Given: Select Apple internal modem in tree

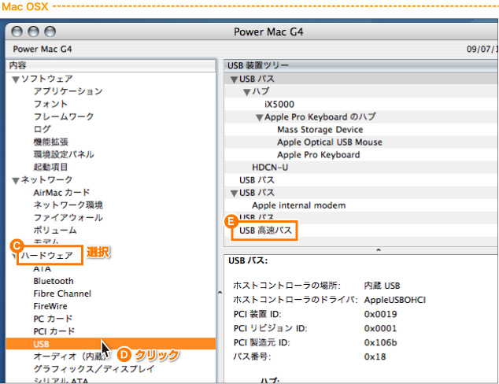Looking at the screenshot, I should pos(298,205).
